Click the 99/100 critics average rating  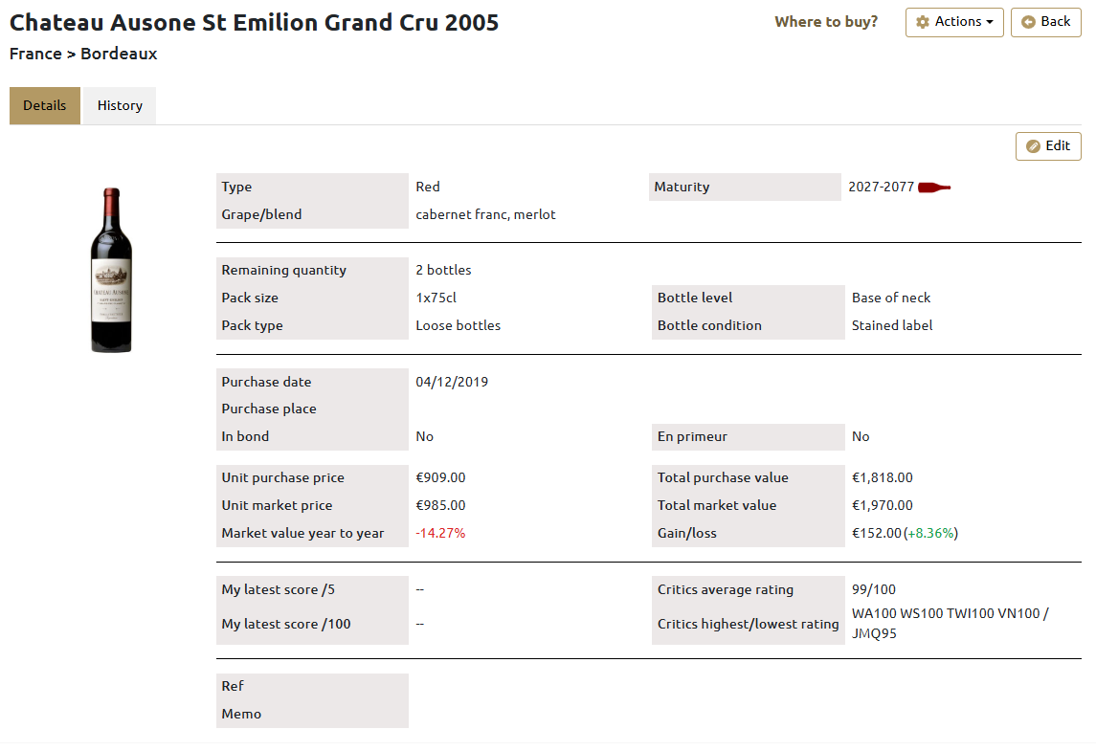874,589
